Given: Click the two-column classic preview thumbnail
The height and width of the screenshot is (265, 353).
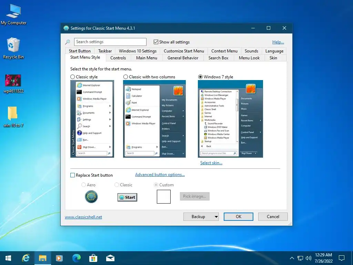Looking at the screenshot, I should point(154,119).
